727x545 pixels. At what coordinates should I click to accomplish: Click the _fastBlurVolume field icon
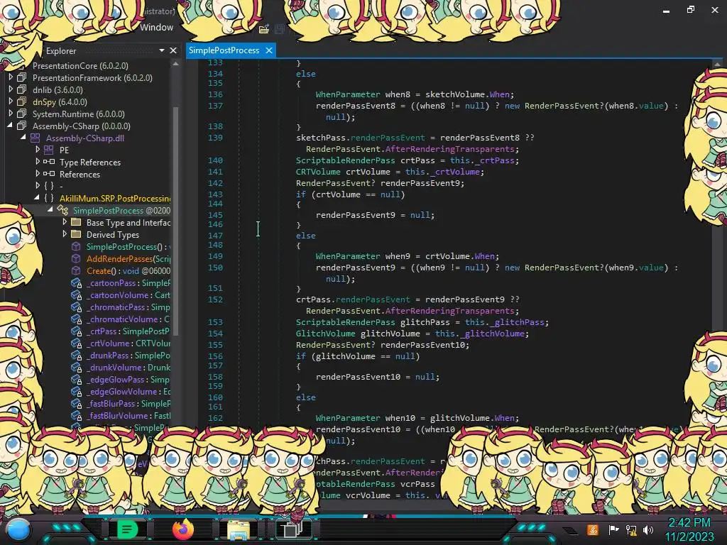[x=76, y=415]
